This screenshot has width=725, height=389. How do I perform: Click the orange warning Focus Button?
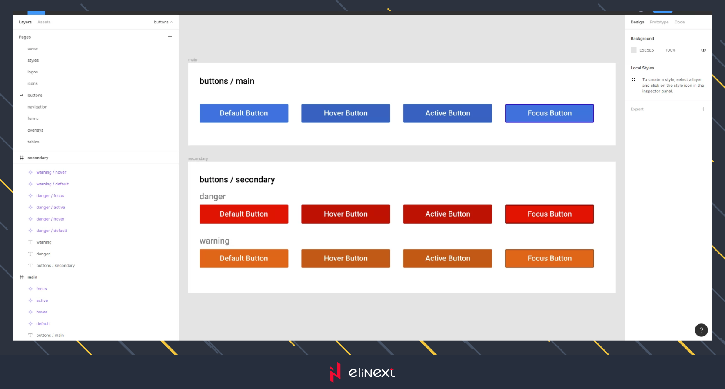click(549, 258)
